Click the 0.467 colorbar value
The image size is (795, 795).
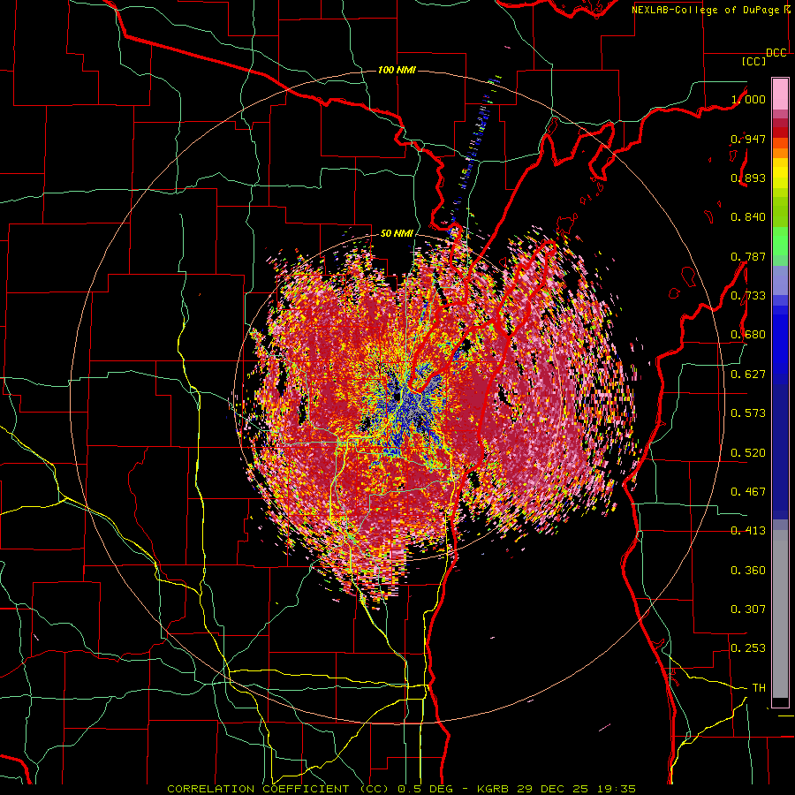pos(748,492)
